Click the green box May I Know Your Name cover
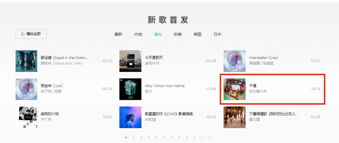 130,89
